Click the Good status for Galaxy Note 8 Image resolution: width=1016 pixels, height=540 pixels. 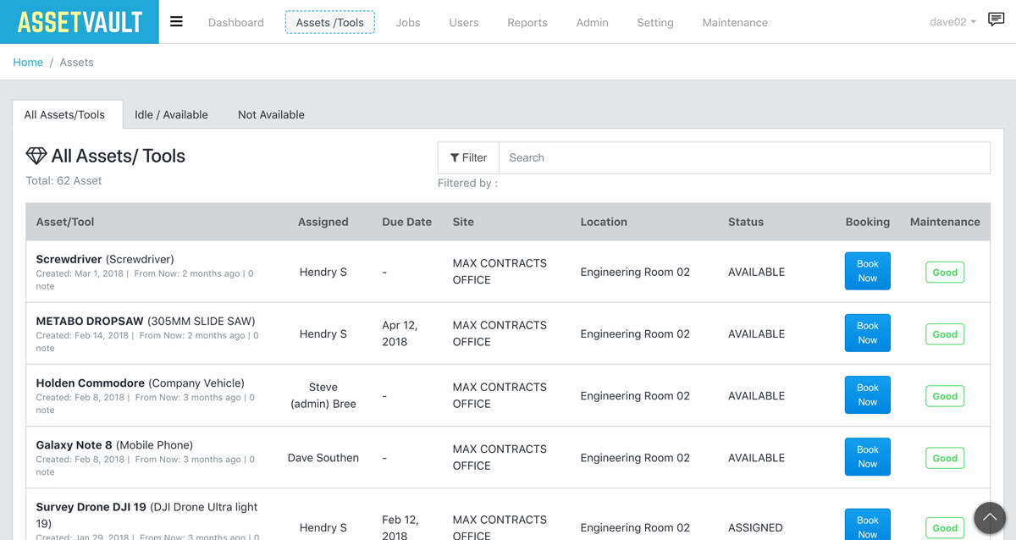(x=944, y=457)
